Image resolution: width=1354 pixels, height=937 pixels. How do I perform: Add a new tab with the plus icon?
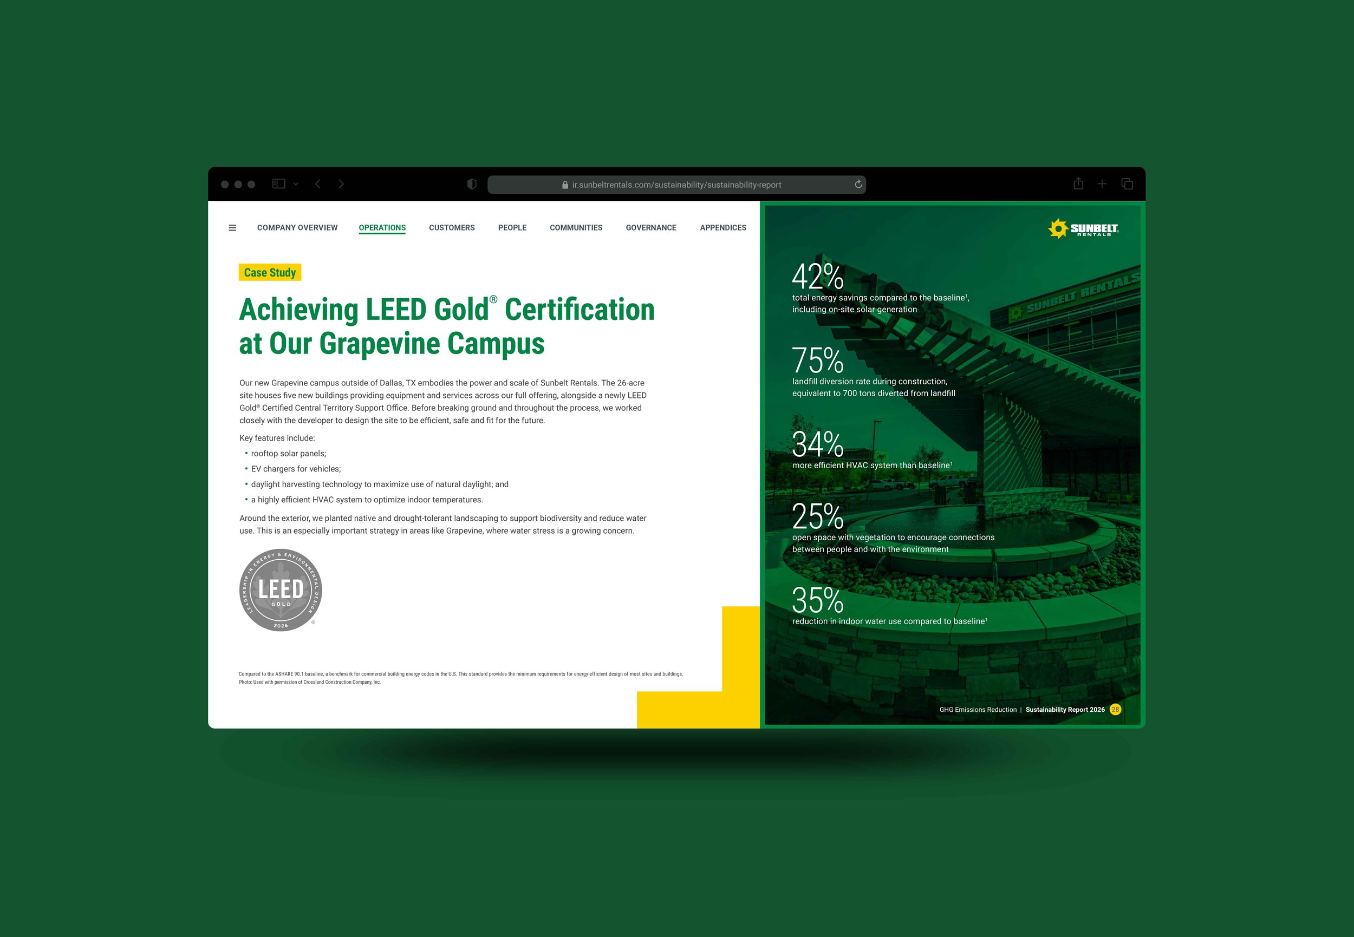tap(1102, 184)
